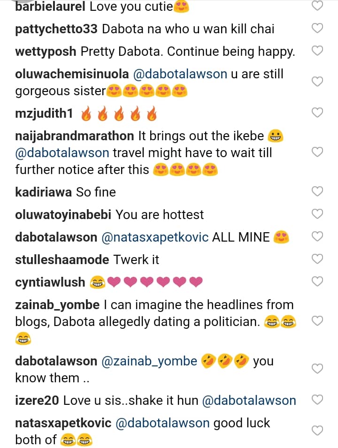Open the @dabotalawson mention in izere20's comment
The height and width of the screenshot is (448, 338).
tap(249, 401)
